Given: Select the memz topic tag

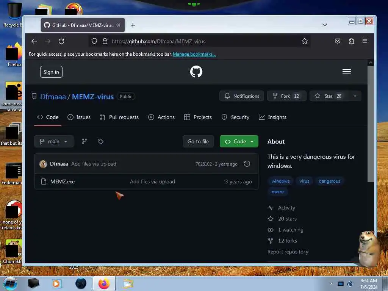Looking at the screenshot, I should click(x=278, y=192).
